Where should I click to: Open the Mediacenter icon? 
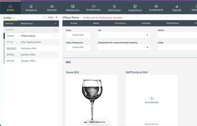73,6
